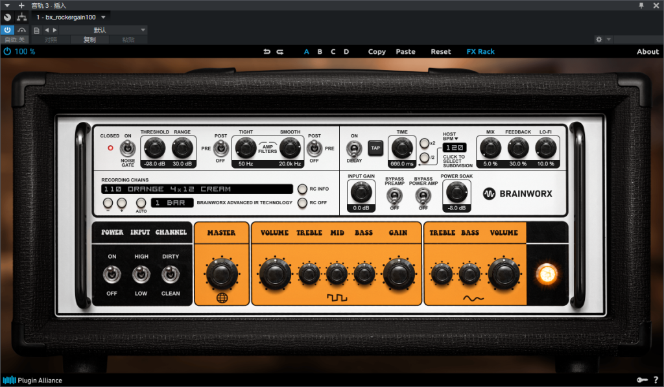Open dropdown next to settings gear

pos(608,40)
